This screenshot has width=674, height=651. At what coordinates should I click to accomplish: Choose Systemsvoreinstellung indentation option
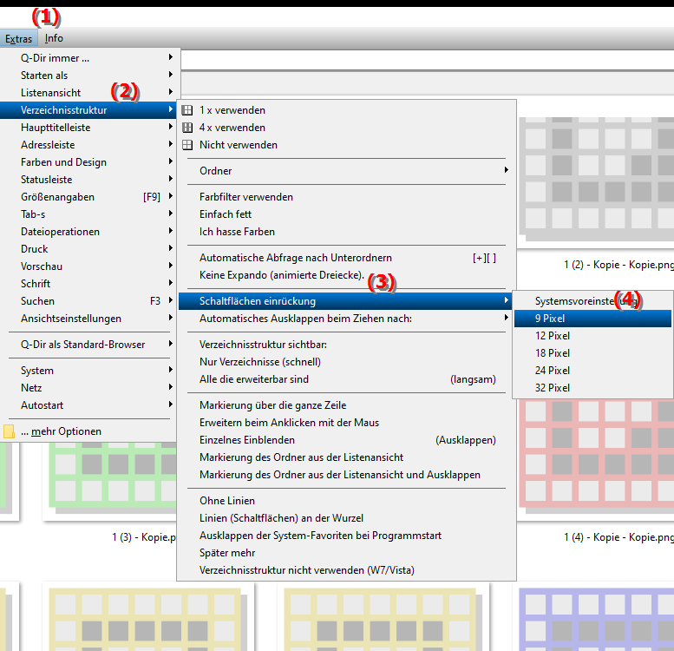click(592, 301)
